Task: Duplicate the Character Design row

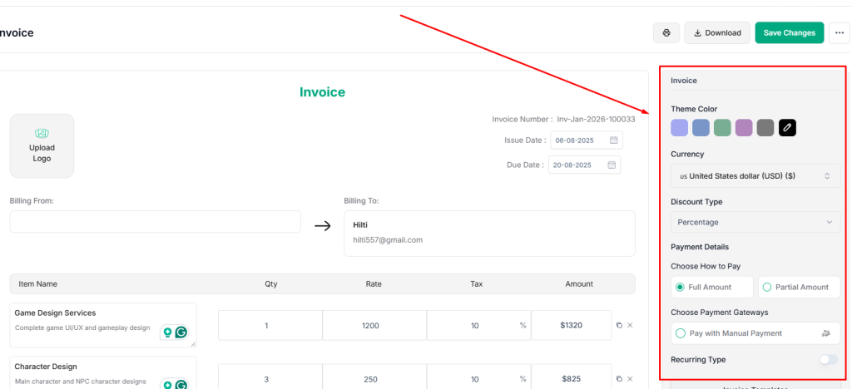Action: (x=619, y=379)
